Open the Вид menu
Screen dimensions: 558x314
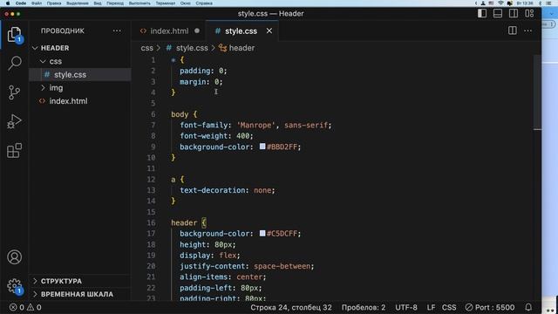click(x=98, y=3)
